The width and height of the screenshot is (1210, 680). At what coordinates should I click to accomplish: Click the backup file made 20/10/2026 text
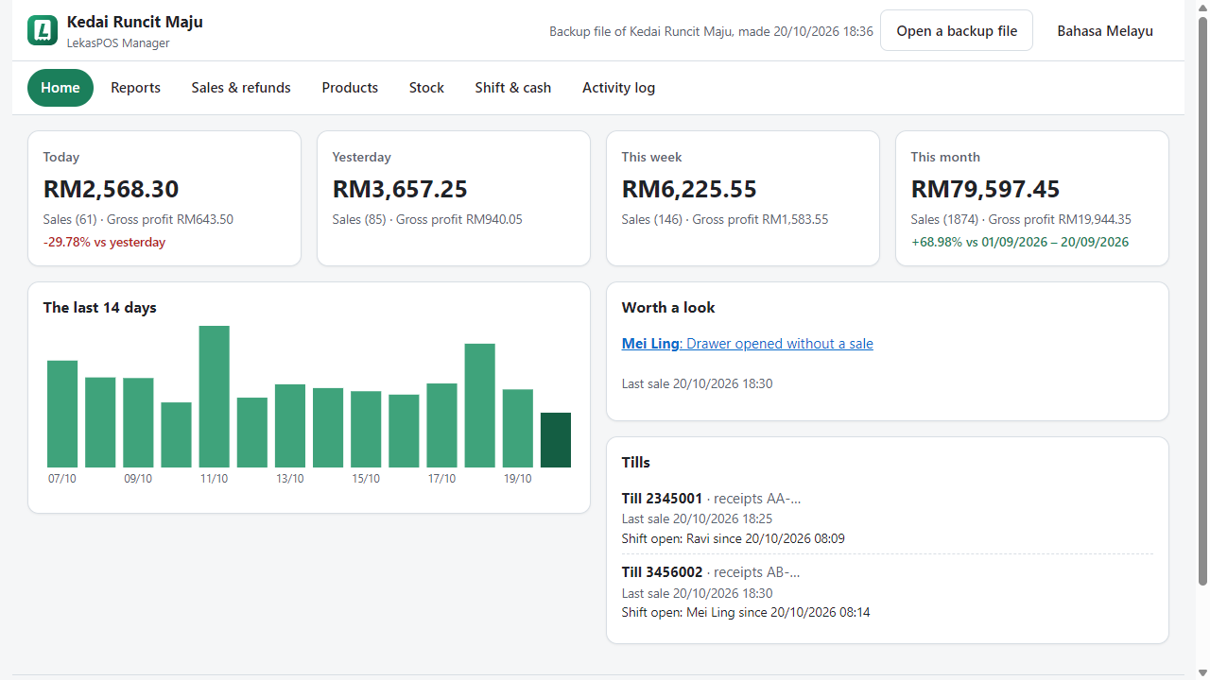(x=711, y=31)
